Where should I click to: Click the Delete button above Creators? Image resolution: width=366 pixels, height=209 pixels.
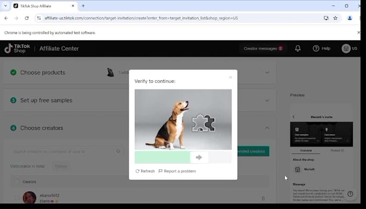tap(61, 166)
